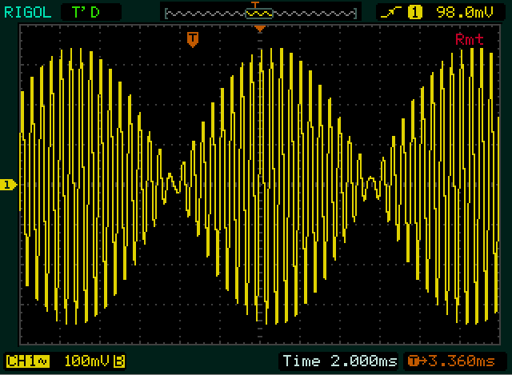Click the orange T icon beside 3.360ms
This screenshot has height=375, width=512.
pos(413,361)
